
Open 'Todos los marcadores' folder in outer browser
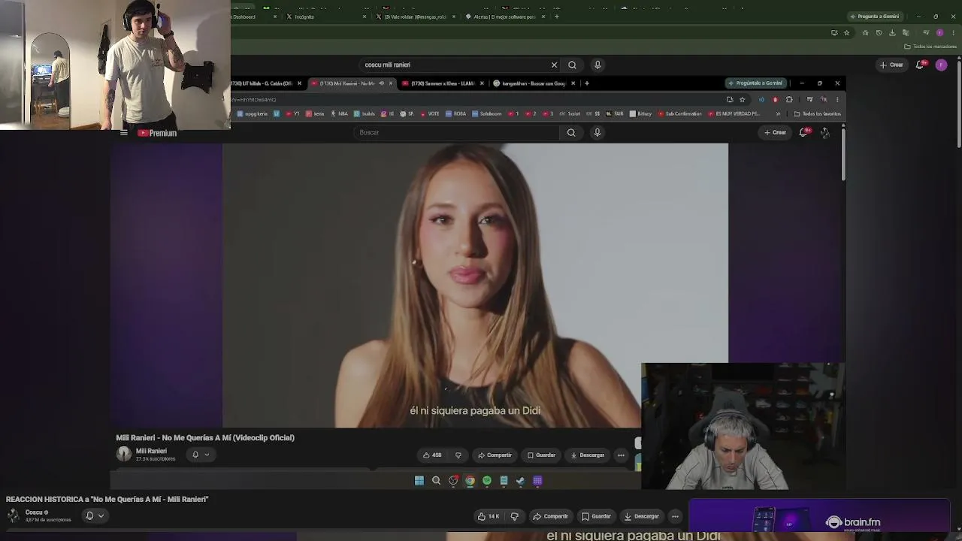coord(930,47)
